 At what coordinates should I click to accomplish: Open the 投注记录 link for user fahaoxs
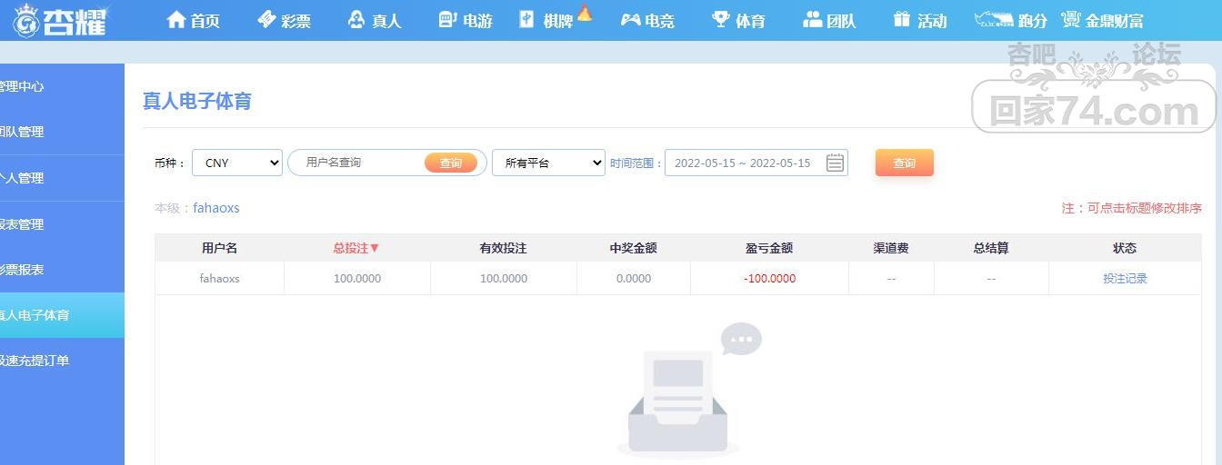click(1125, 279)
